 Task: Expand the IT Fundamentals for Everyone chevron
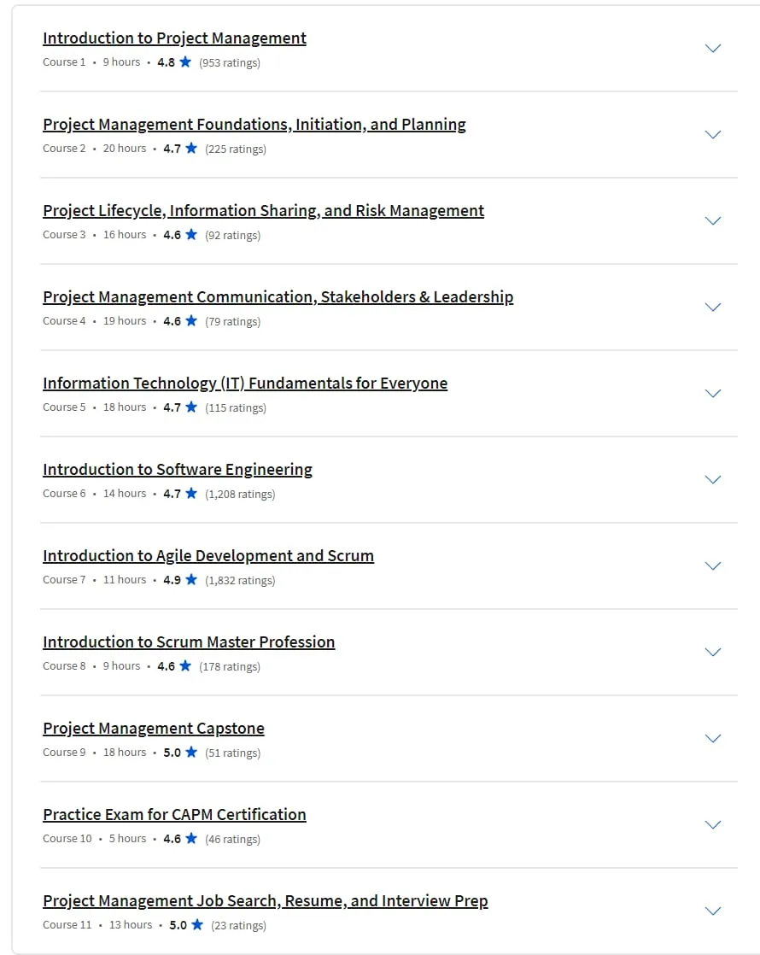(712, 394)
